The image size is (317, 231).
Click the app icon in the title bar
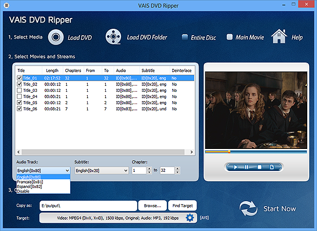coord(6,5)
